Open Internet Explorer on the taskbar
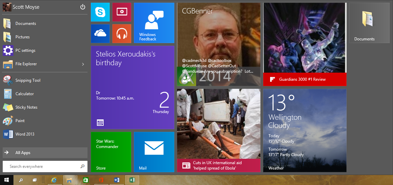 click(x=53, y=180)
